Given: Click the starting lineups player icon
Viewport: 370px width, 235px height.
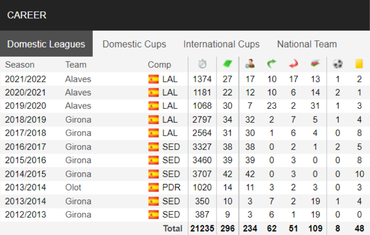Looking at the screenshot, I should coord(250,64).
